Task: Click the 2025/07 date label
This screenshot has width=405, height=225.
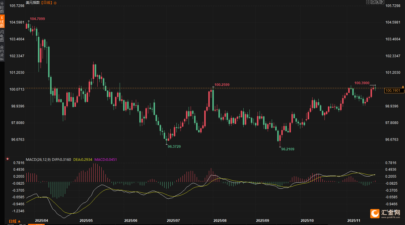Action: click(174, 221)
